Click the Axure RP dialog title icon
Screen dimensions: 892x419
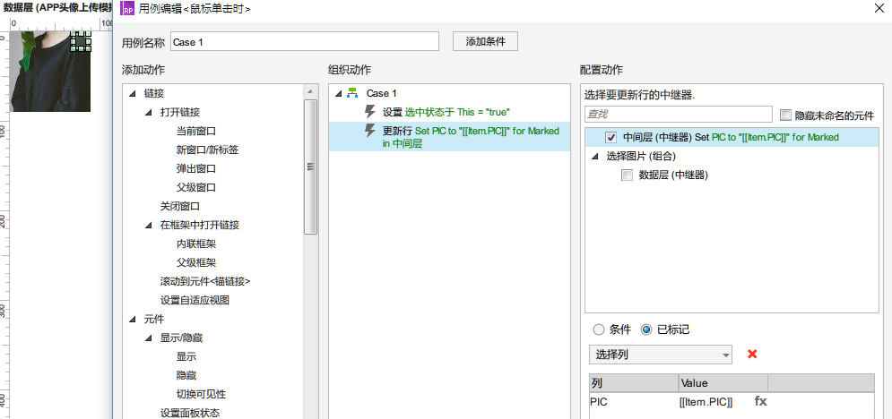pyautogui.click(x=128, y=9)
